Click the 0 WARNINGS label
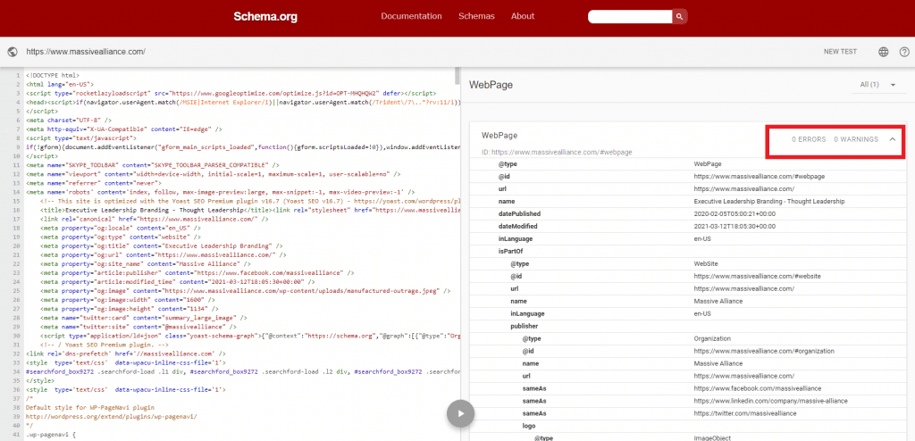 855,139
